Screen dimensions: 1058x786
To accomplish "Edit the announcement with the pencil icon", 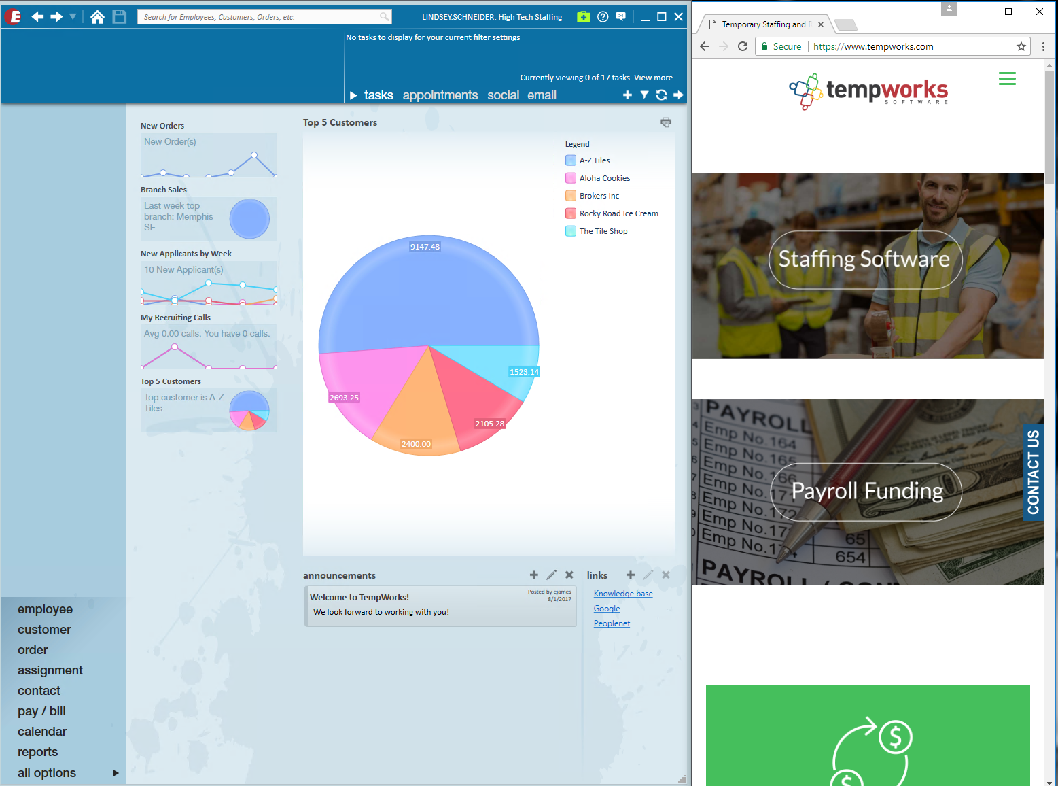I will point(552,575).
